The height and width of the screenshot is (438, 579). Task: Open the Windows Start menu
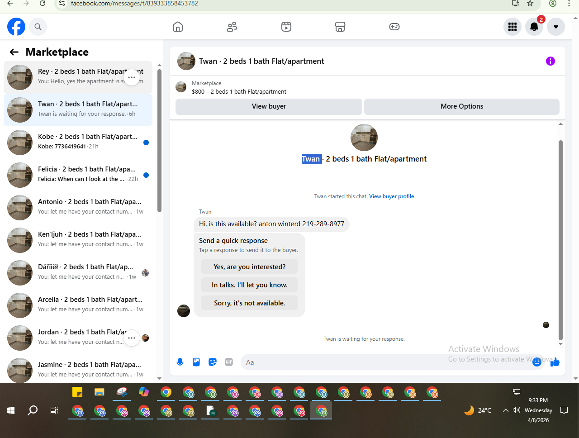click(x=11, y=410)
